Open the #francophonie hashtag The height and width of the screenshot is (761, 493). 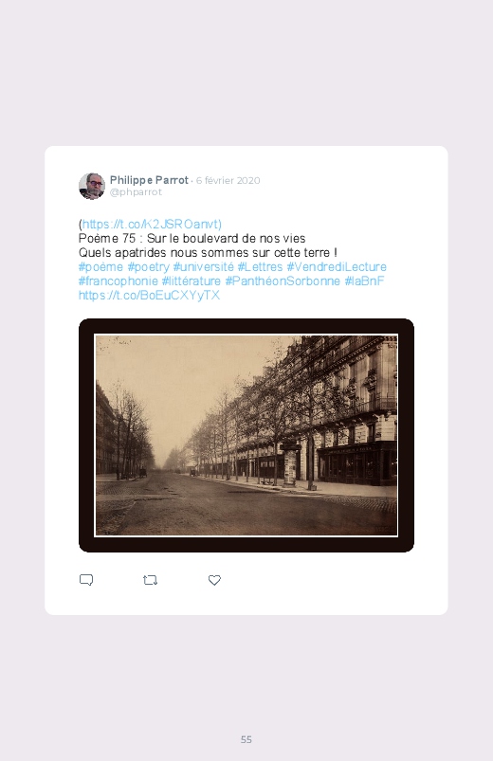pyautogui.click(x=119, y=281)
